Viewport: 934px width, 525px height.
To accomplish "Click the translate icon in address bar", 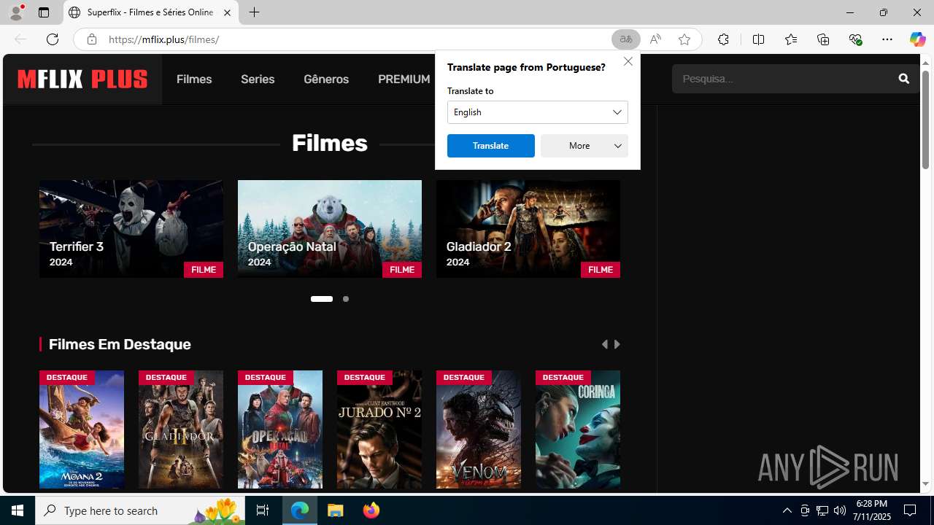I will 625,39.
